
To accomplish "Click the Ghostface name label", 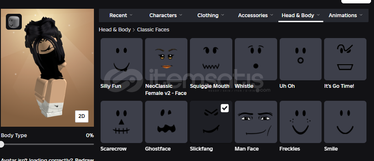I will (158, 149).
